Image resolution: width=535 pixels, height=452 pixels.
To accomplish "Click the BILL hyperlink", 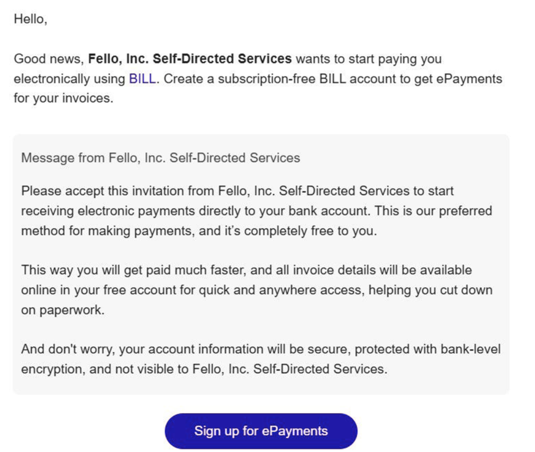I will [x=141, y=78].
